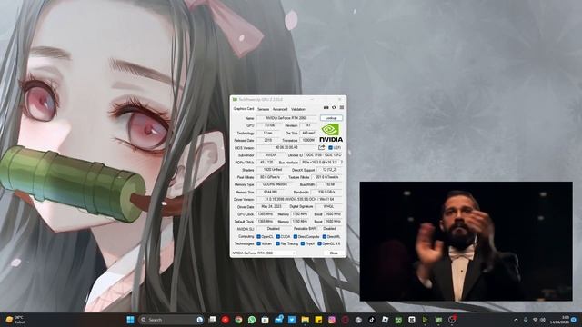Image resolution: width=582 pixels, height=327 pixels.
Task: Toggle the Ray Tracing checkbox
Action: pyautogui.click(x=277, y=243)
